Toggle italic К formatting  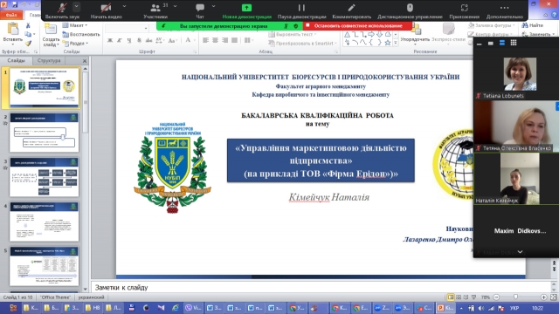point(120,41)
